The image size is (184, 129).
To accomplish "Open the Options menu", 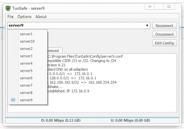I will (x=24, y=17).
